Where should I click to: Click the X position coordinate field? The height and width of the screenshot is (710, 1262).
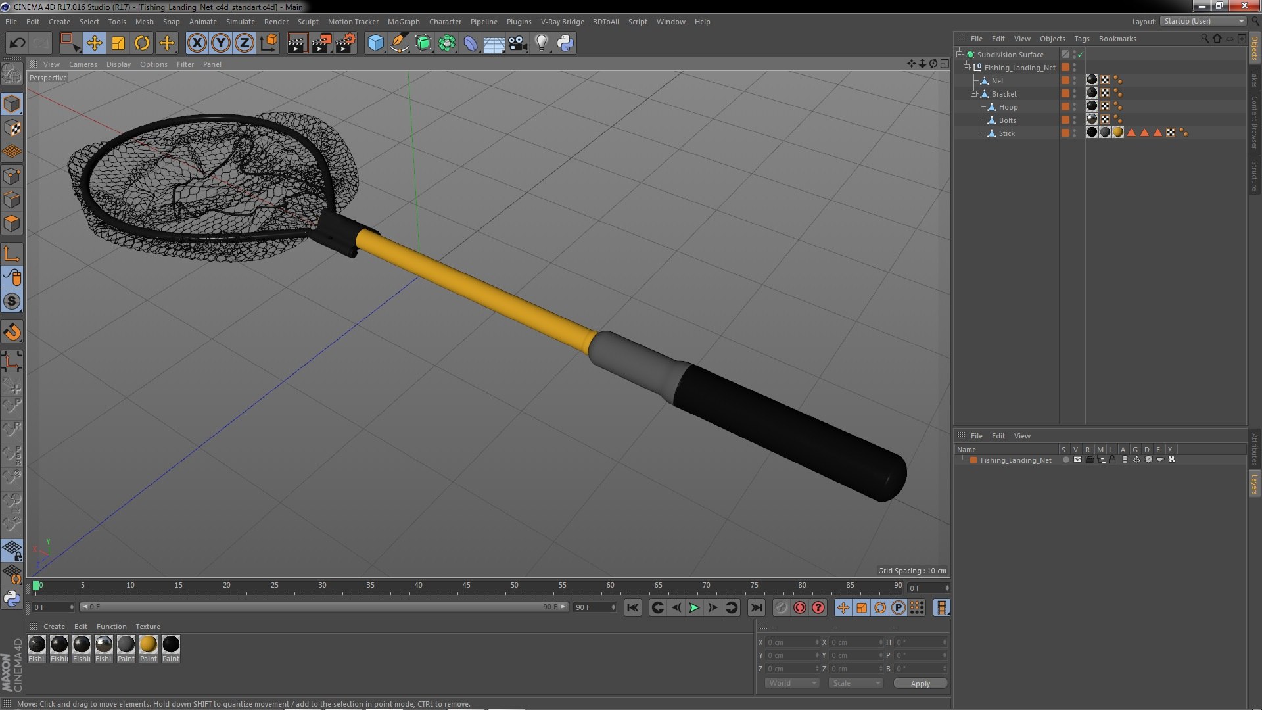click(x=792, y=642)
